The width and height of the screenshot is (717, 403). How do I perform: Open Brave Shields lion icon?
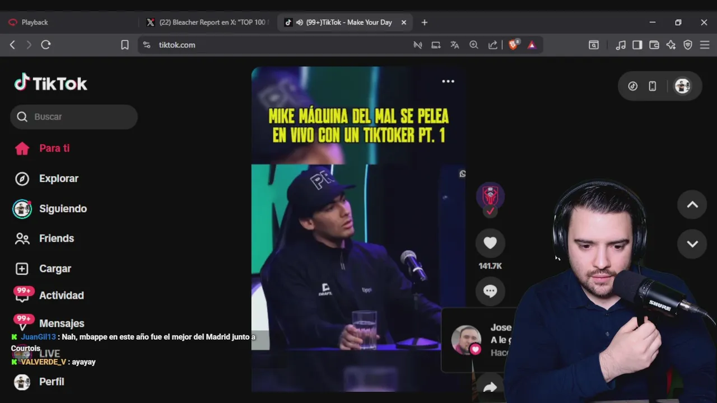point(514,45)
